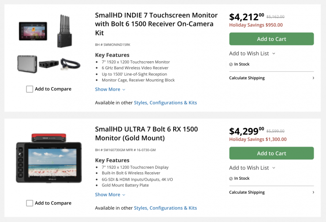
Task: Open Add to Wish List dropdown for INDIE 7
Action: tap(252, 53)
